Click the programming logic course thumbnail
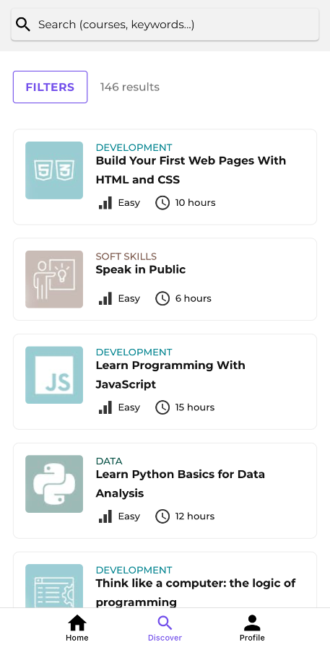 54,586
